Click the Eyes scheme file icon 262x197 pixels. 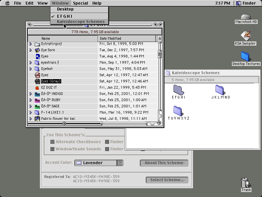[x=38, y=56]
